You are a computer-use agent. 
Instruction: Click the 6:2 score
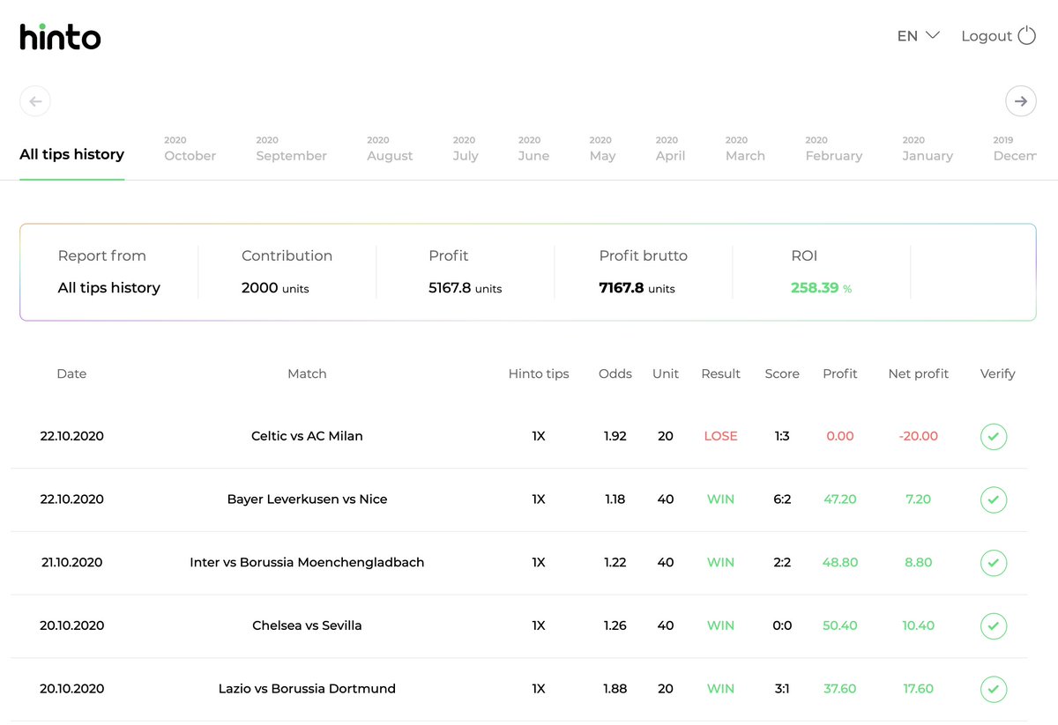pos(782,499)
